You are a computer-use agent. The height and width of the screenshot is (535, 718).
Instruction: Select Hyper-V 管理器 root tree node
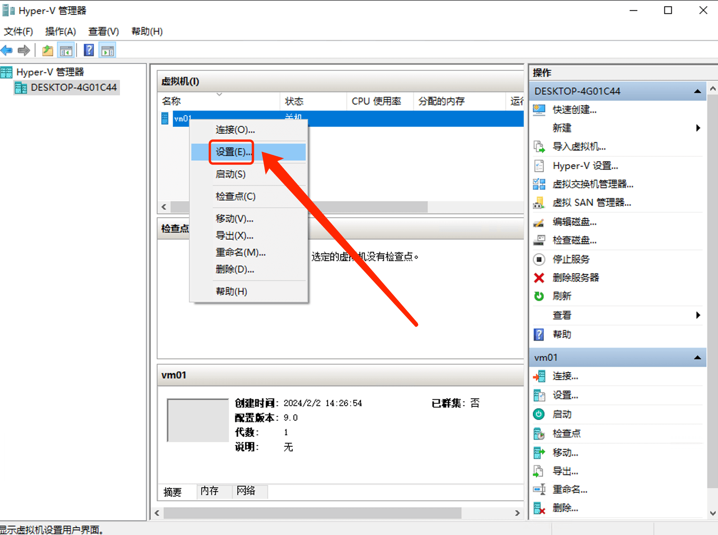43,72
